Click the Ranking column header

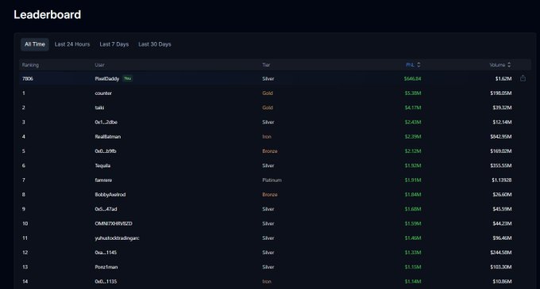(30, 65)
